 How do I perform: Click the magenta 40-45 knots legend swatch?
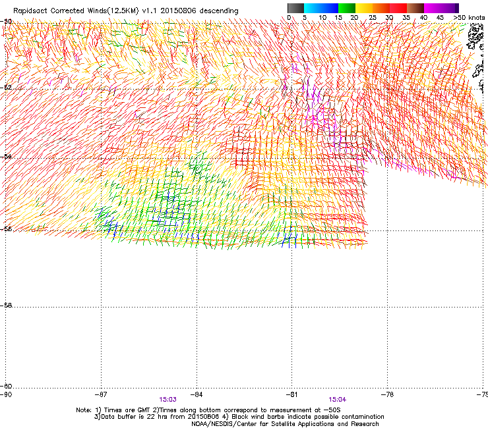tap(433, 8)
